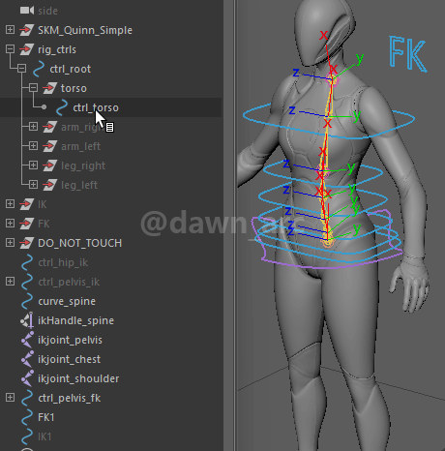
Task: Click the leg_left group icon
Action: 49,185
